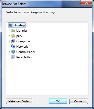Click the Network globe icon

pyautogui.click(x=13, y=47)
